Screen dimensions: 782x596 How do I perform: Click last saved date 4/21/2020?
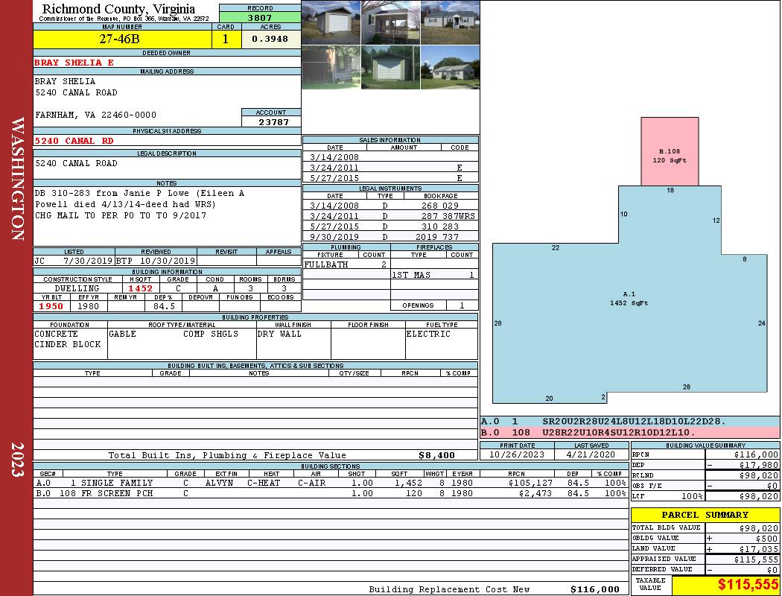pos(591,454)
